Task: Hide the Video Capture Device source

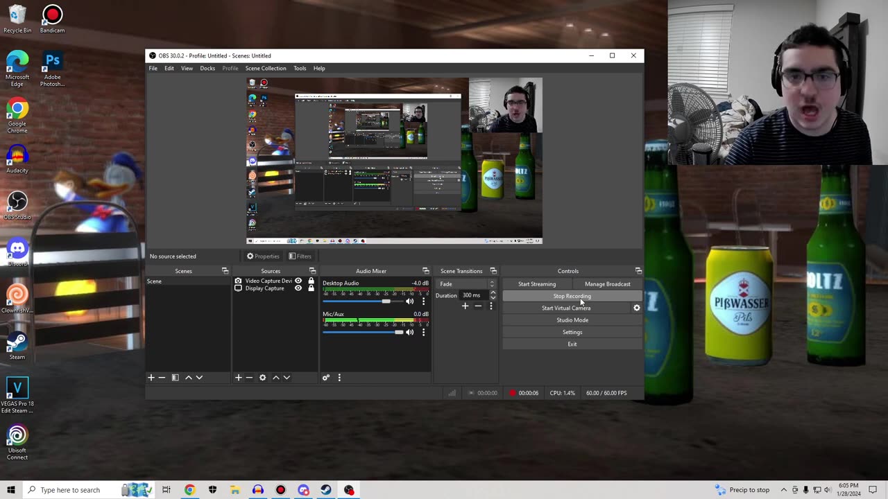Action: point(298,281)
